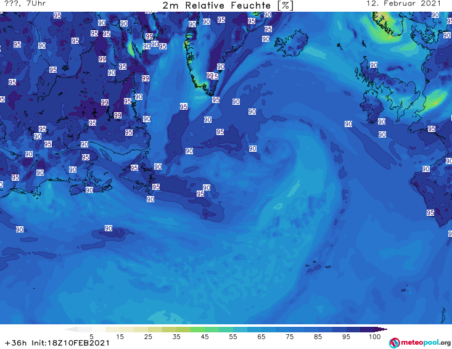
Task: Click the Ireland outline on the map
Action: coord(371,106)
